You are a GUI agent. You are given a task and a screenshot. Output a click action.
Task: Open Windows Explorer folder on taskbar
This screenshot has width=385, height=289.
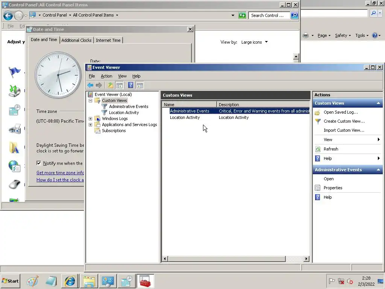[89, 281]
